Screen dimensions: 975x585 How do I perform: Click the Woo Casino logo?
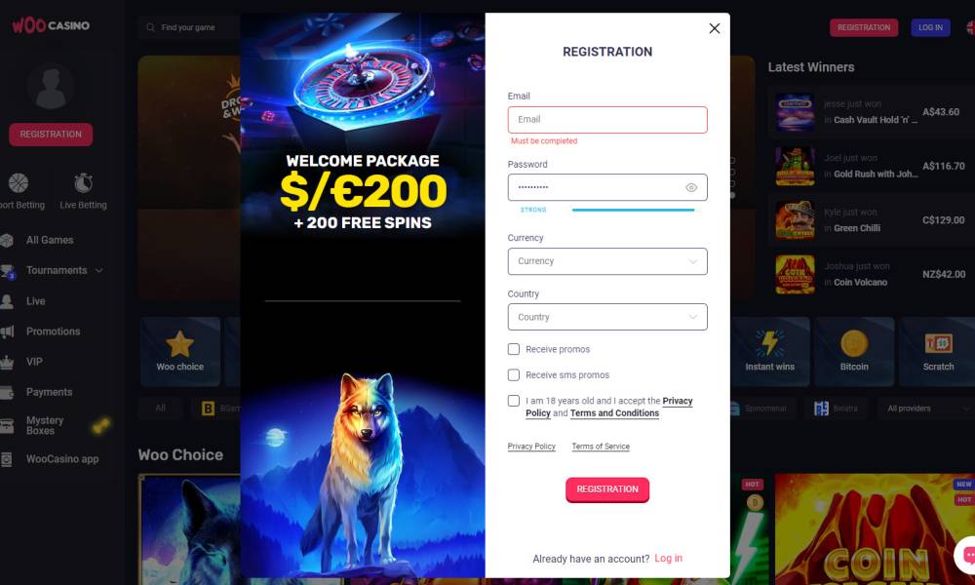[51, 25]
